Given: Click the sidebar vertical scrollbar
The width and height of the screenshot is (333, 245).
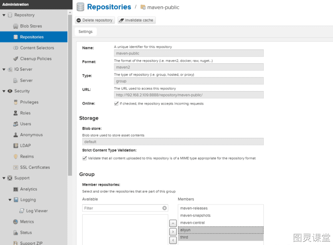Looking at the screenshot, I should [70, 95].
